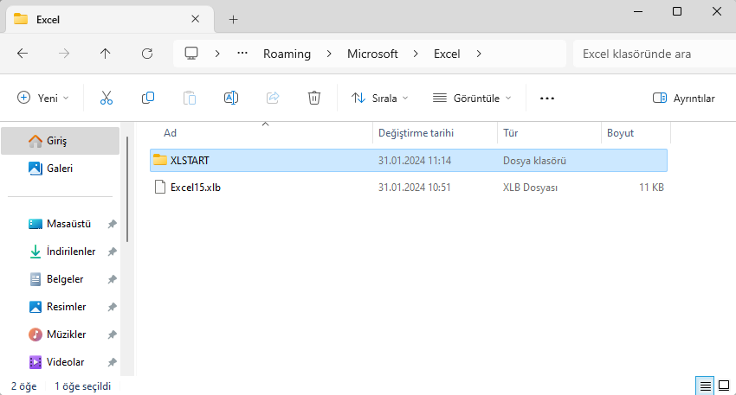Sort by the Boyut column header
The height and width of the screenshot is (395, 736).
pyautogui.click(x=620, y=133)
